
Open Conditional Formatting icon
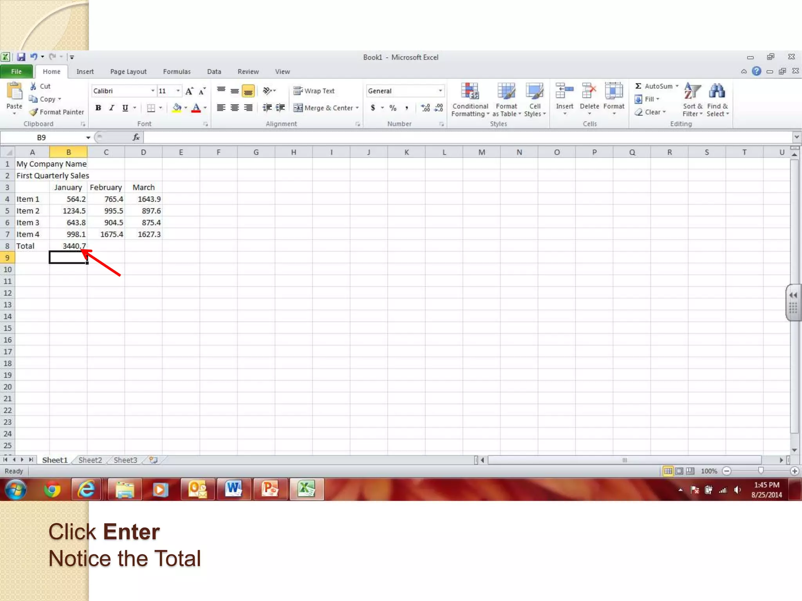coord(470,92)
